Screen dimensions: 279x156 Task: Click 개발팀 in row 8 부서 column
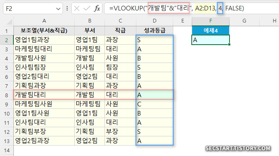(90, 95)
